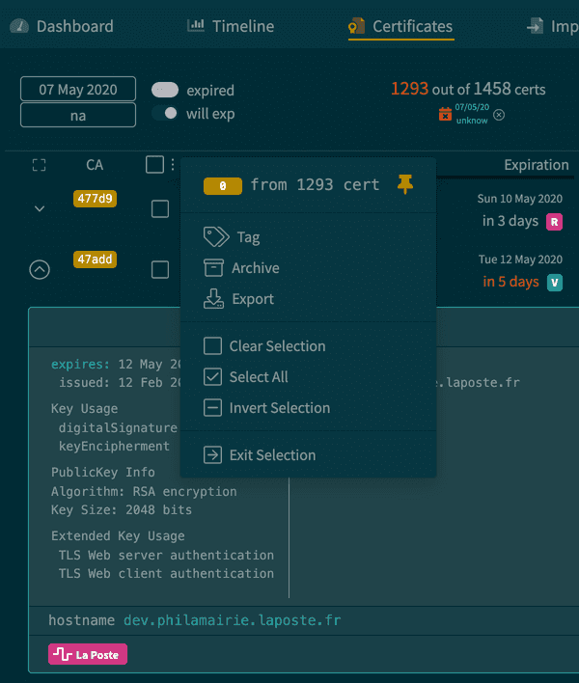The image size is (579, 683).
Task: Click the pin icon in selection menu
Action: (x=405, y=184)
